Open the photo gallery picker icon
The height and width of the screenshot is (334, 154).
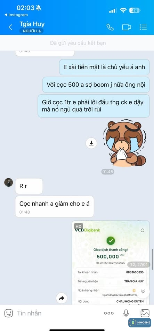click(x=145, y=313)
